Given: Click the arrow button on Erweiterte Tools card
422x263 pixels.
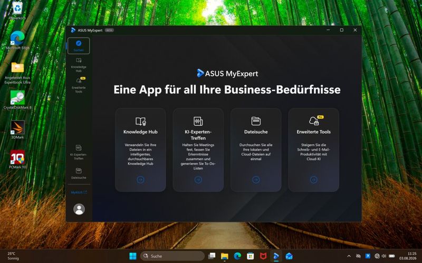Looking at the screenshot, I should [x=313, y=179].
